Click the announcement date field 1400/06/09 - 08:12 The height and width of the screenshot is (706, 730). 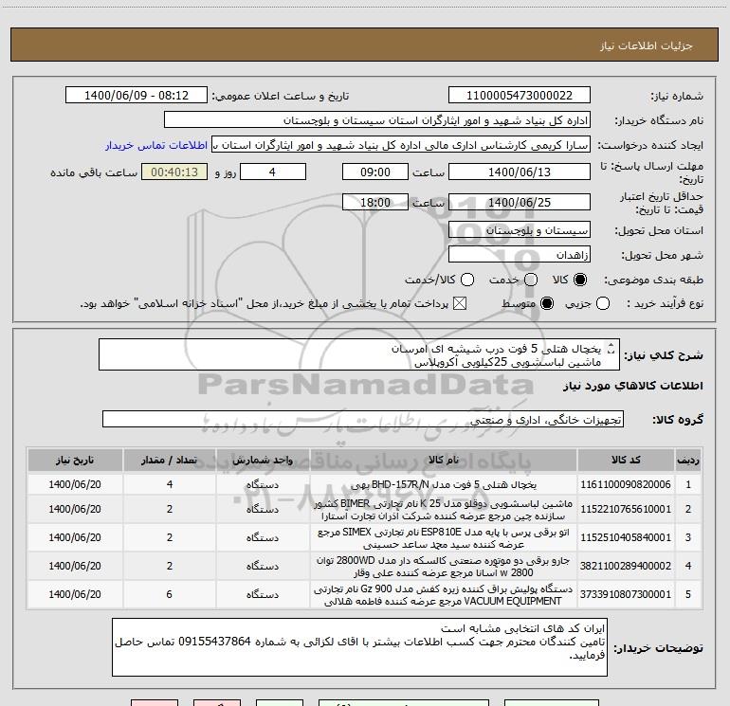pyautogui.click(x=137, y=96)
